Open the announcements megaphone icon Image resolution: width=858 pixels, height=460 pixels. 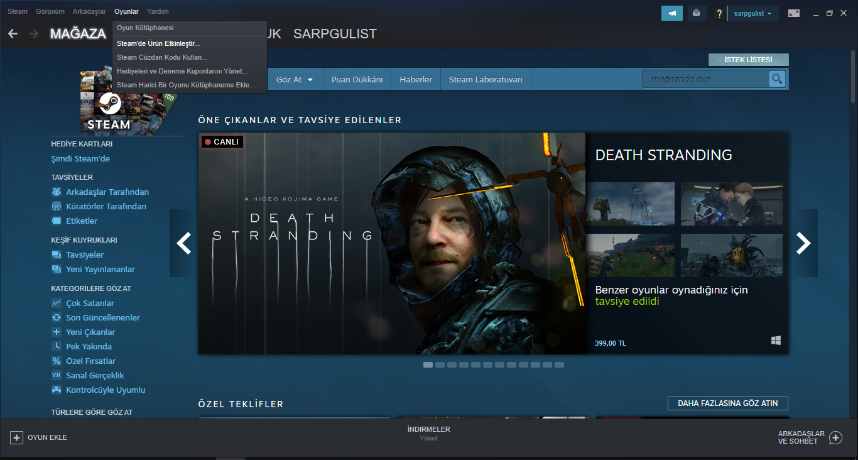[672, 13]
